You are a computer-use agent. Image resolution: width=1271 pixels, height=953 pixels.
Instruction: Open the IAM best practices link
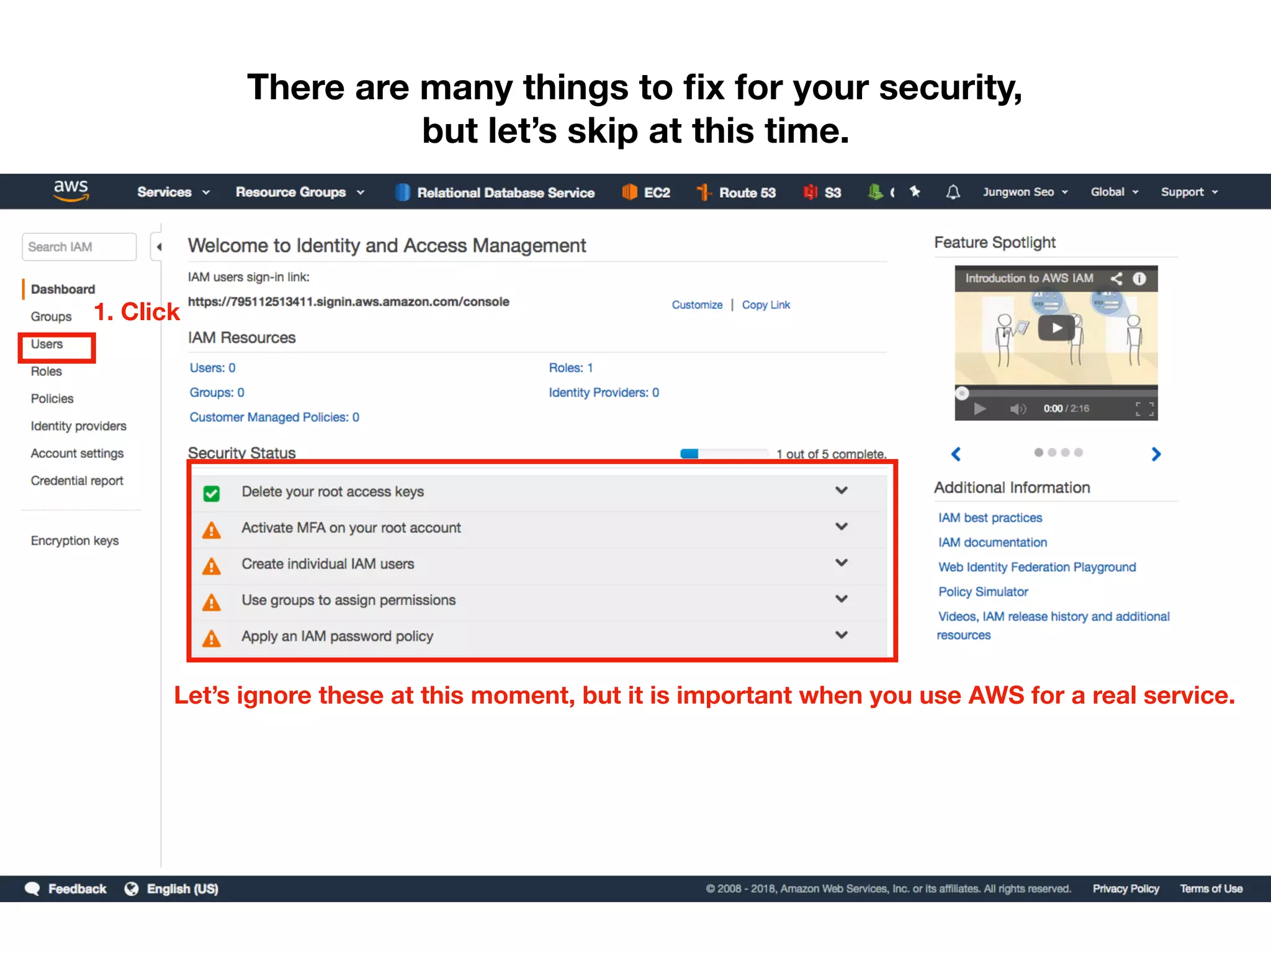(x=990, y=517)
